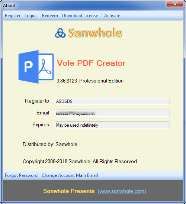
Task: Click the Sanwhole Presents footer text
Action: point(69,191)
